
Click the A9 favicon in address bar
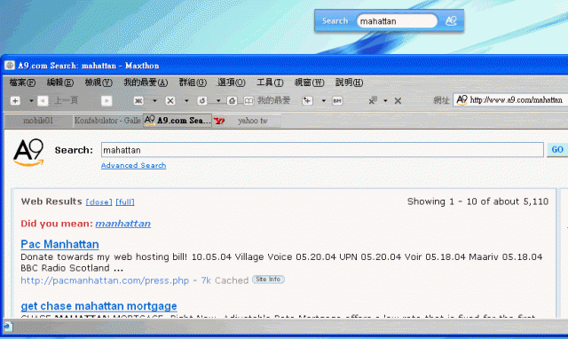(461, 100)
